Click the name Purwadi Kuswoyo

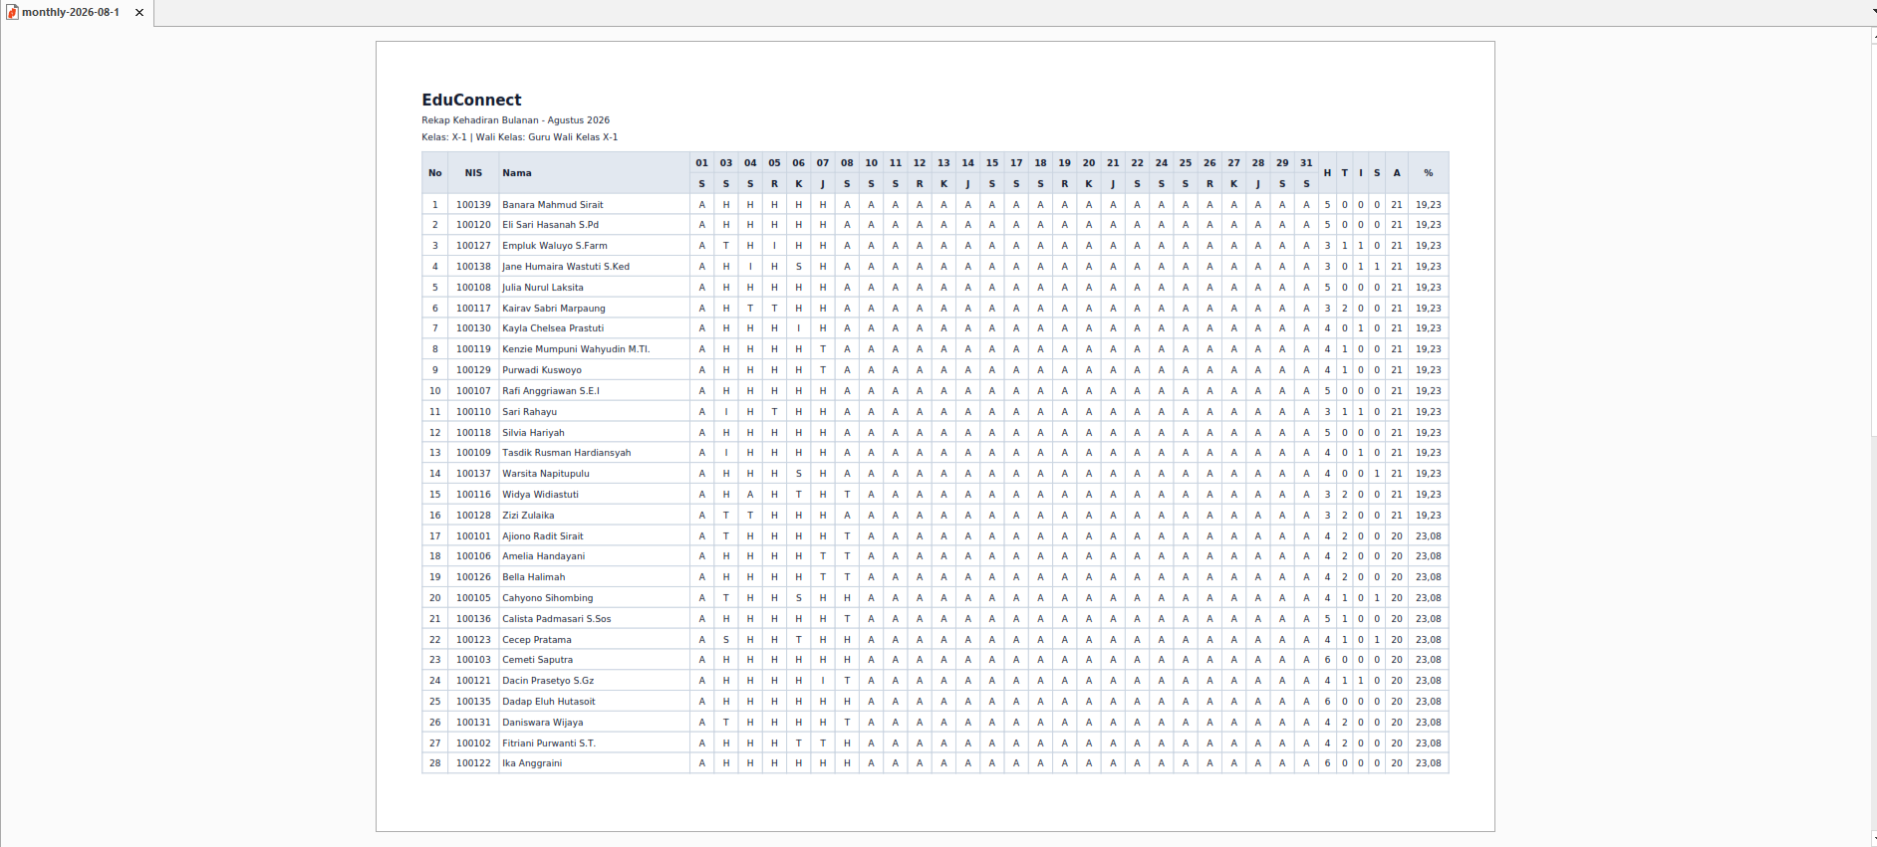click(541, 370)
